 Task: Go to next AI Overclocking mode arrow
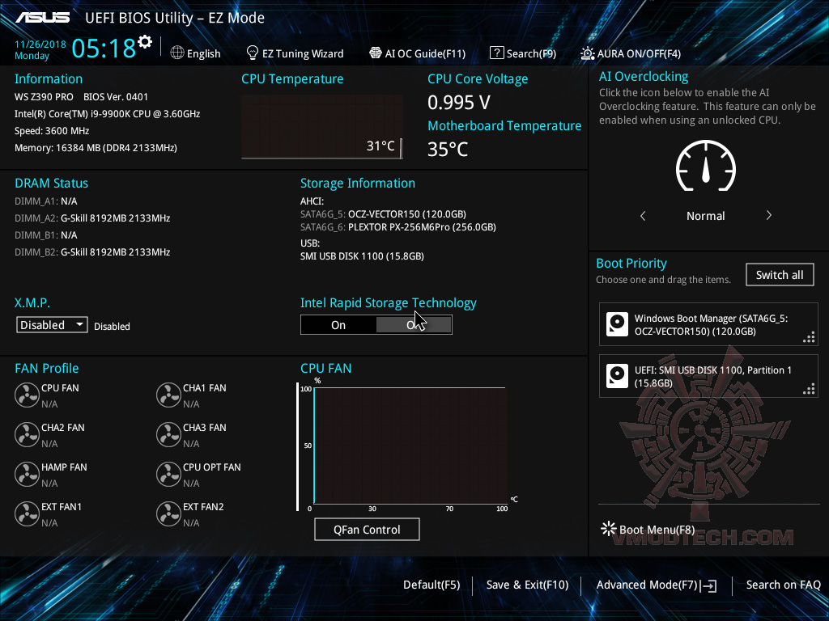[769, 215]
